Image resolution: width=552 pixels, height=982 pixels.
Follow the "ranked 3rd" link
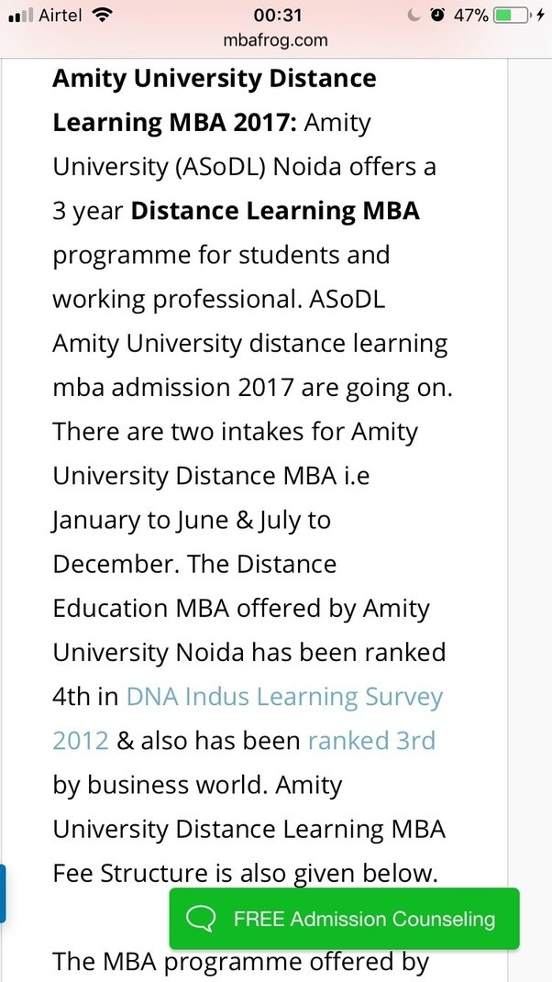coord(371,741)
